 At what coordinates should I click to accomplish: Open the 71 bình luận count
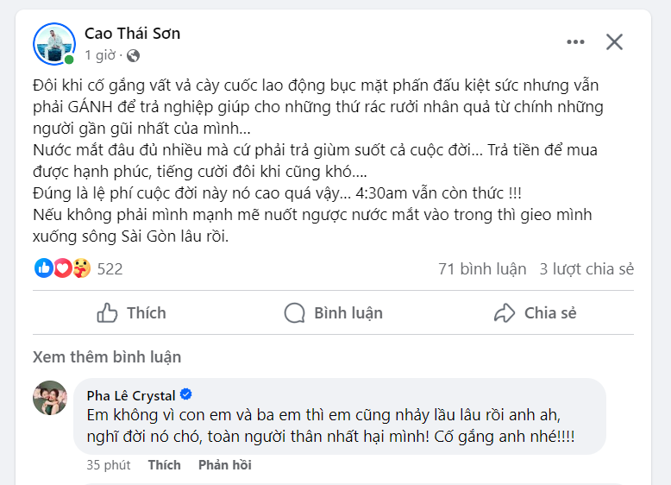tap(482, 269)
